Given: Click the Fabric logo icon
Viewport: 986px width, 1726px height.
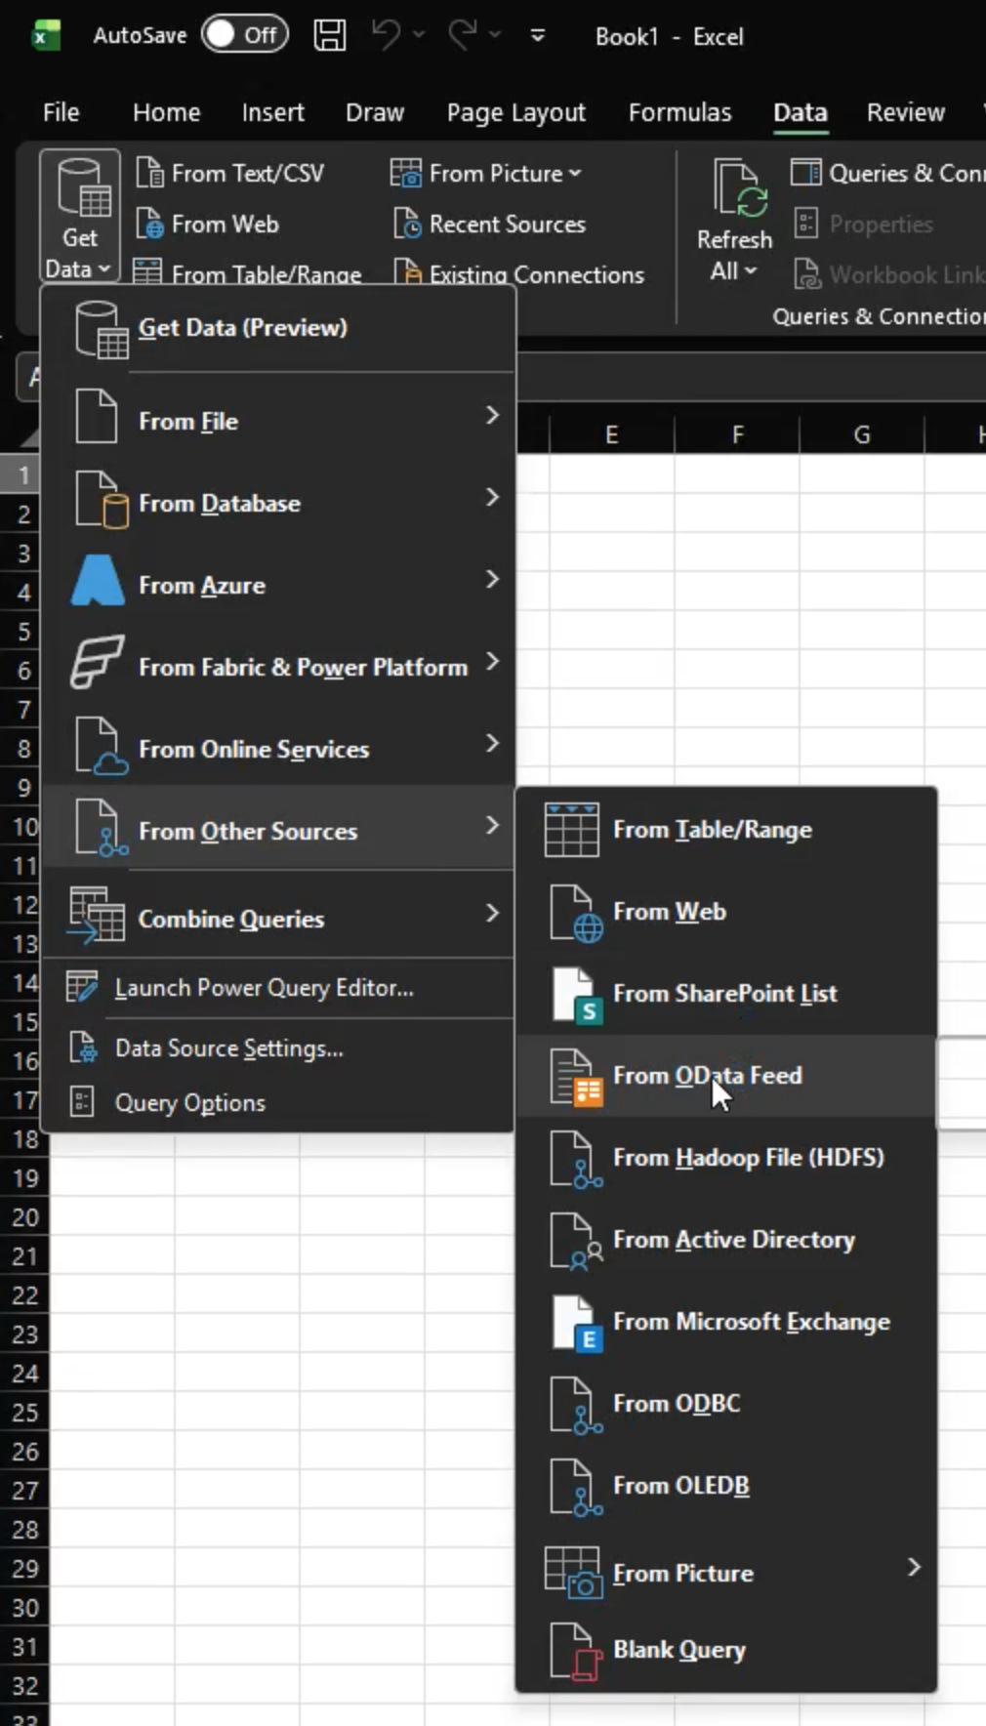Looking at the screenshot, I should click(x=97, y=662).
